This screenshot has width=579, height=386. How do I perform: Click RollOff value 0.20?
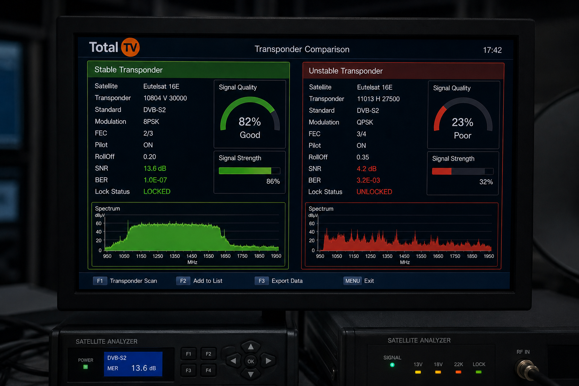point(150,157)
